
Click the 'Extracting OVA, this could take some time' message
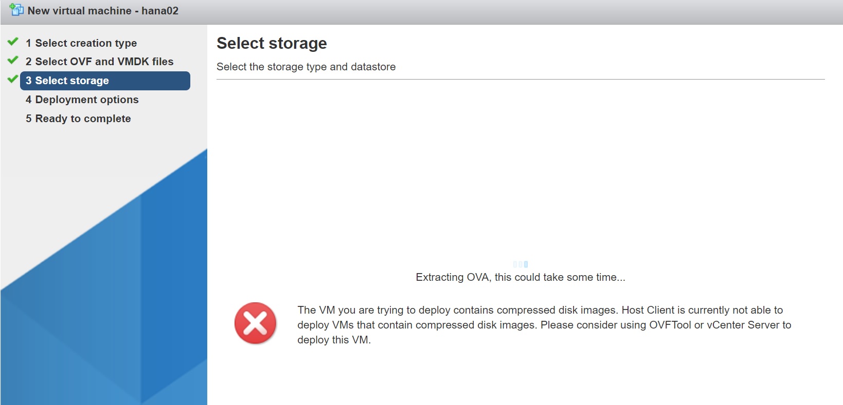click(x=521, y=277)
